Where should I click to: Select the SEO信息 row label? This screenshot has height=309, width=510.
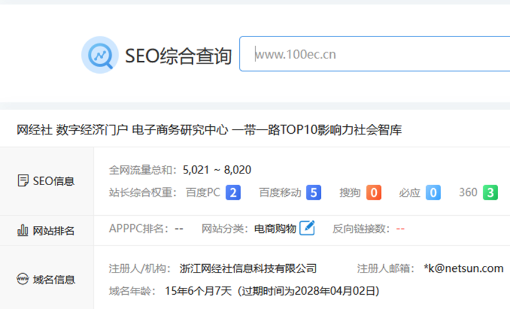click(x=54, y=181)
